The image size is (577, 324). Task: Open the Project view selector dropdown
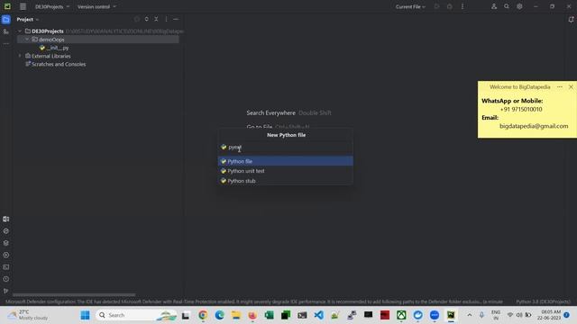coord(28,20)
